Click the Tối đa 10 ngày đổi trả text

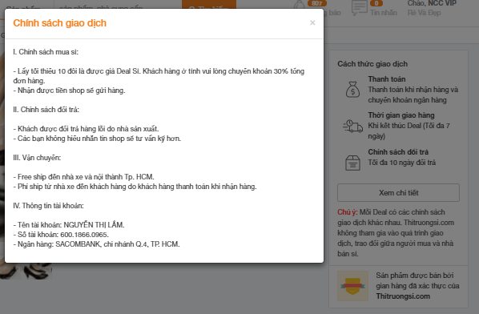(402, 163)
